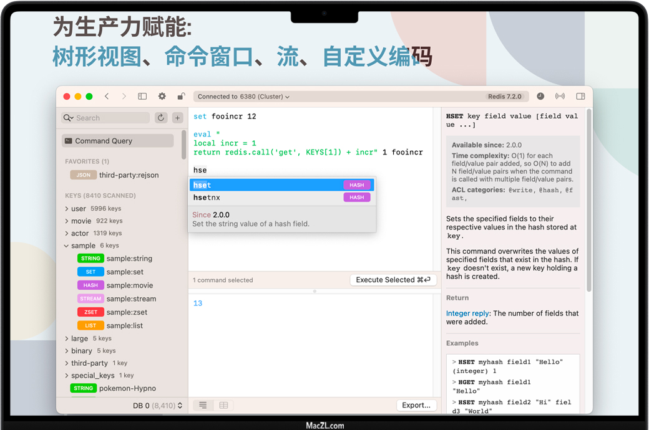Toggle the left sidebar panel icon

click(142, 97)
